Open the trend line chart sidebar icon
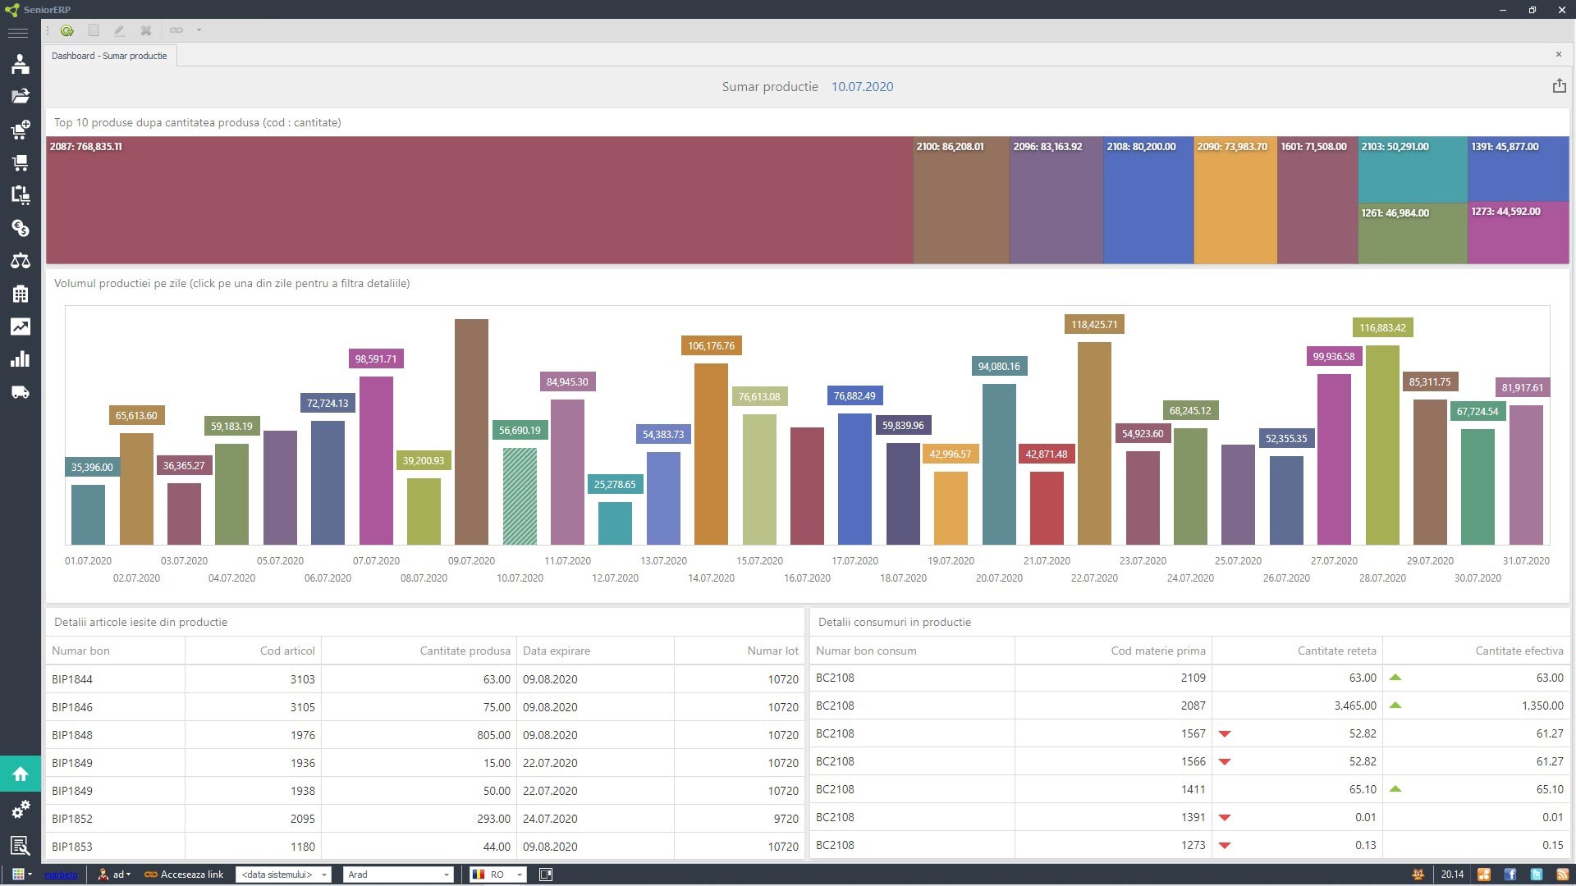This screenshot has width=1576, height=886. point(21,327)
